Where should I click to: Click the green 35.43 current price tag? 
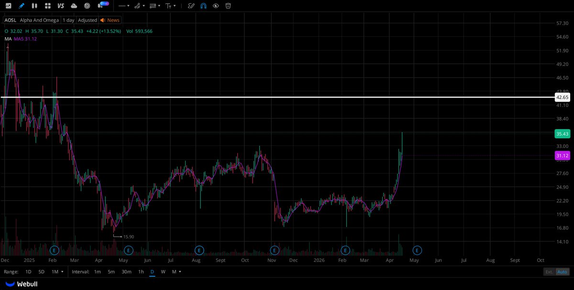click(x=562, y=134)
